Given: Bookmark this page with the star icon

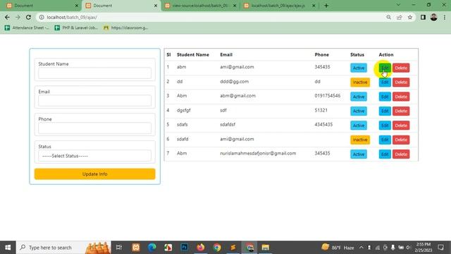Looking at the screenshot, I should point(410,17).
